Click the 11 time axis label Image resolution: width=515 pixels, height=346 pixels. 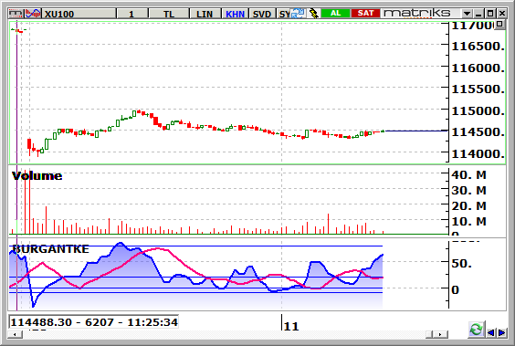291,327
